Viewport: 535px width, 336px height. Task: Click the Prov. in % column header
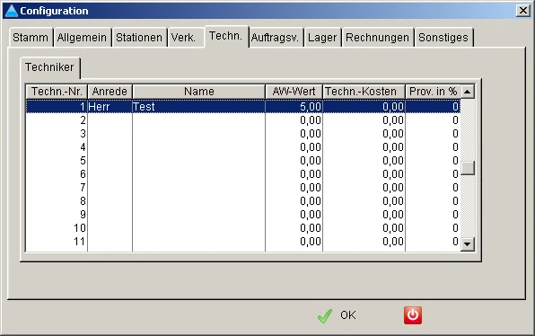[x=433, y=92]
